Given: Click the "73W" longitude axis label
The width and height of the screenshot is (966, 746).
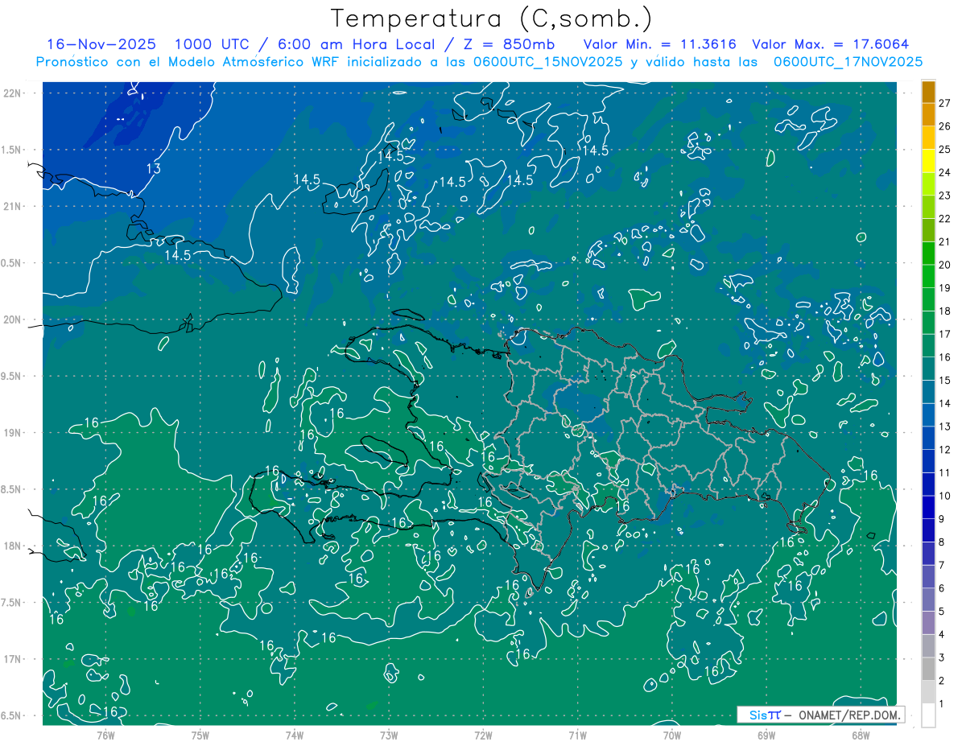Looking at the screenshot, I should point(389,736).
